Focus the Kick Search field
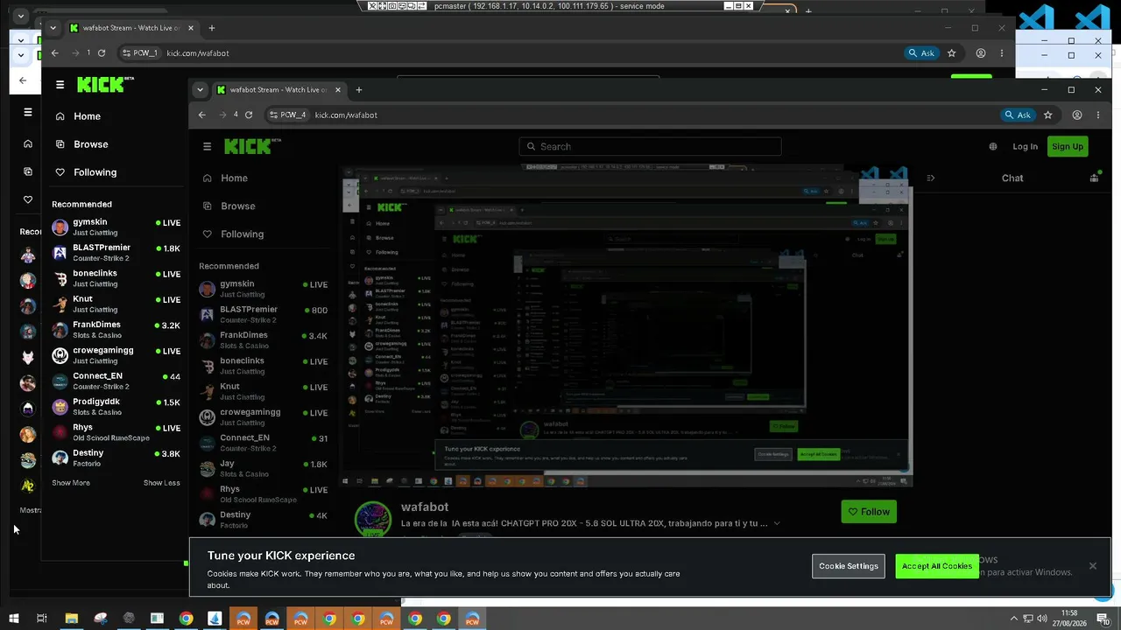 (650, 146)
